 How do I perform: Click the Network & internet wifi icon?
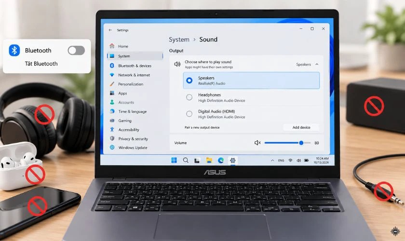(x=112, y=75)
